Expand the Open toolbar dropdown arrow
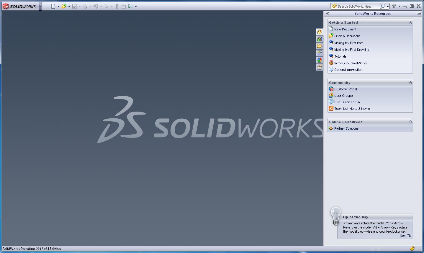Image resolution: width=424 pixels, height=253 pixels. pyautogui.click(x=69, y=6)
